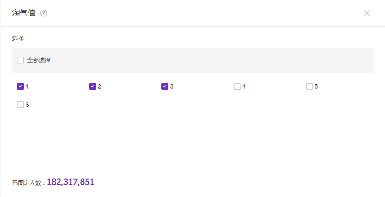Screen dimensions: 385x197
Task: Click the number label 3
Action: pos(171,86)
